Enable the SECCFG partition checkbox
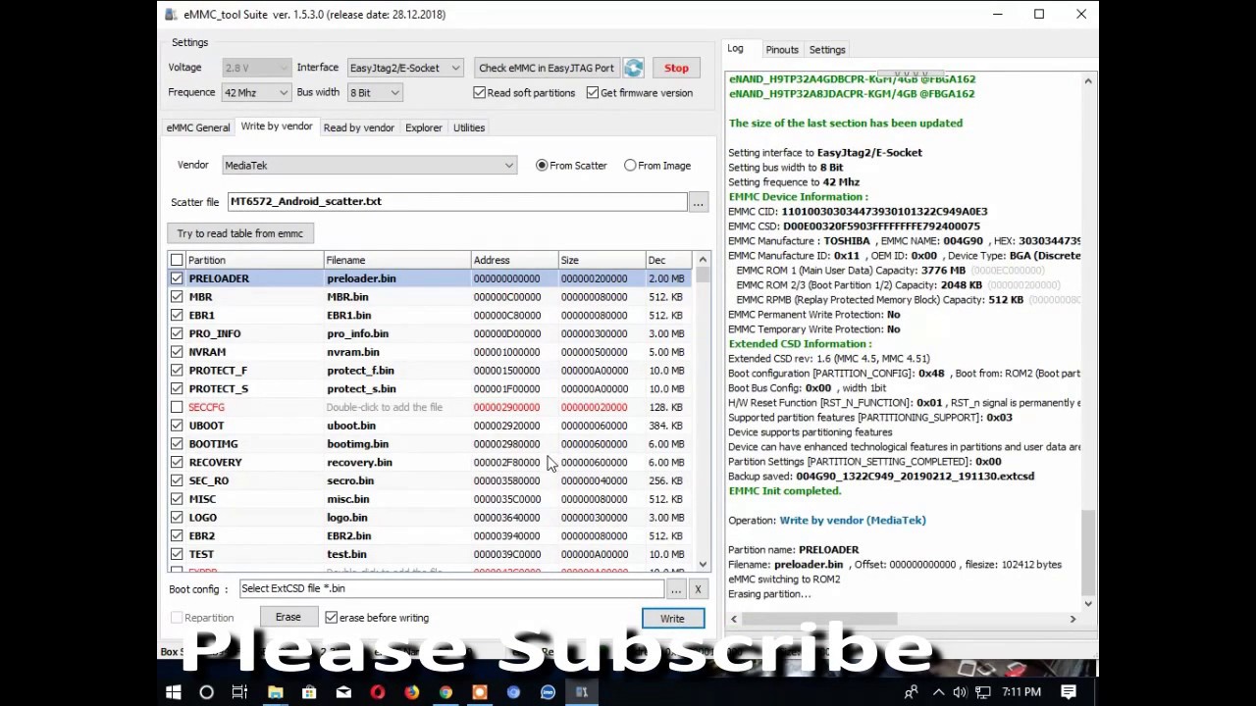Viewport: 1256px width, 706px height. [x=177, y=407]
